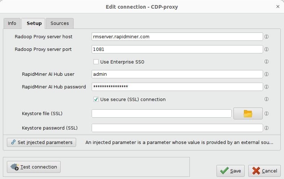The height and width of the screenshot is (179, 284).
Task: Disable the Use secure (SSL) connection checkbox
Action: pyautogui.click(x=96, y=100)
